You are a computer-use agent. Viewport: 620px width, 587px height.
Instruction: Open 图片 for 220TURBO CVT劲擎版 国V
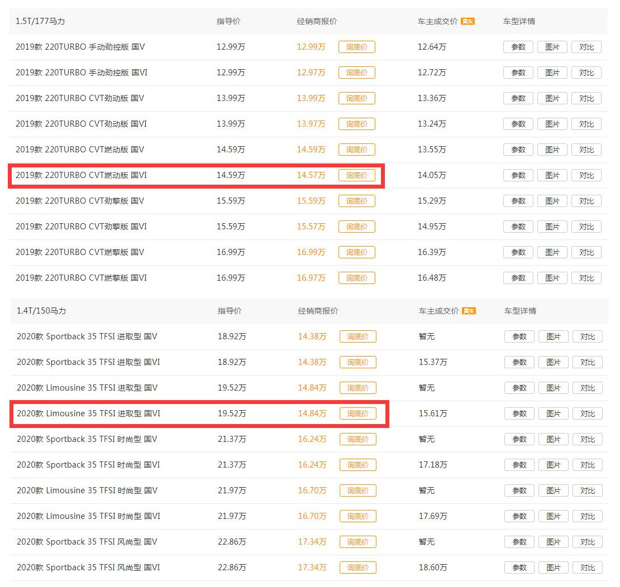pyautogui.click(x=552, y=201)
